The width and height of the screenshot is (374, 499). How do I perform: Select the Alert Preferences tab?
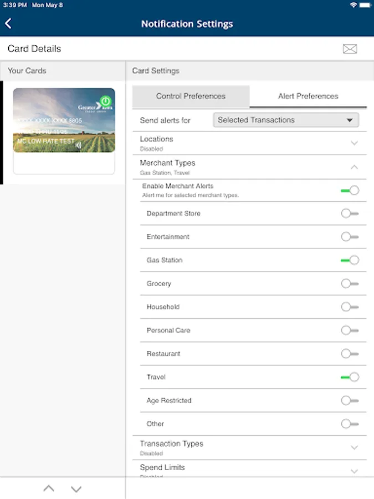tap(308, 96)
